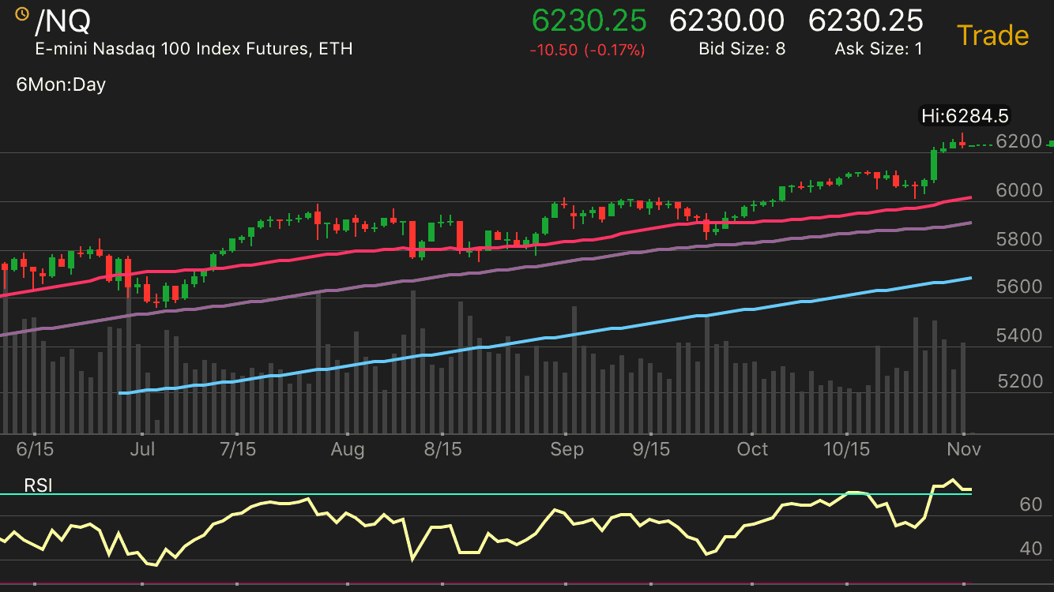Click the 5600 price axis label
1054x592 pixels.
(1018, 287)
